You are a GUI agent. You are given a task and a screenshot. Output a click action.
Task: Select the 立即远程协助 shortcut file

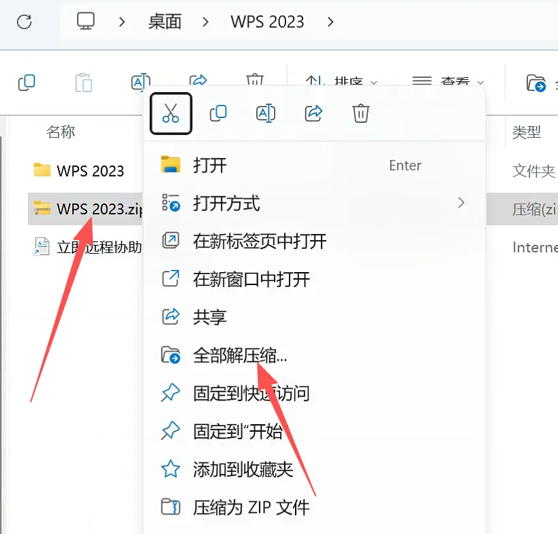click(85, 247)
